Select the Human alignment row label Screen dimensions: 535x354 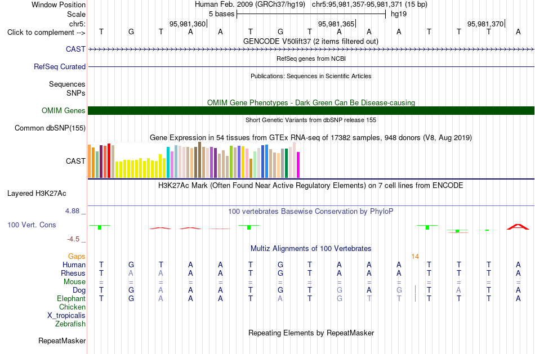click(x=74, y=265)
